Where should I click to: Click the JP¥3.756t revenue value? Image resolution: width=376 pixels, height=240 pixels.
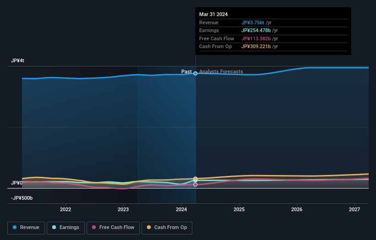pyautogui.click(x=252, y=22)
